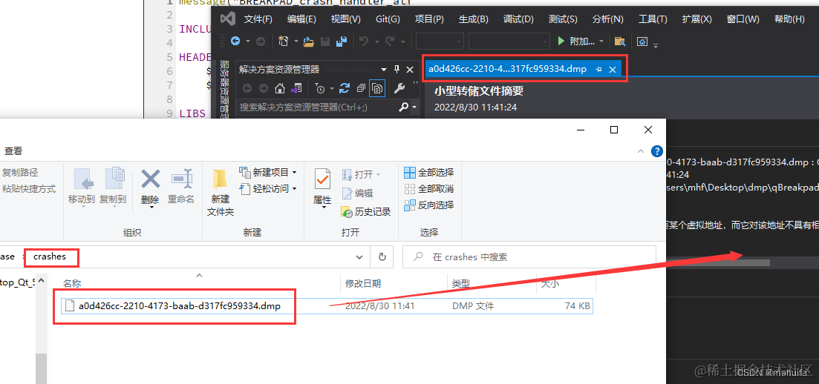Screen dimensions: 819x384
Task: Open the Debug (调试) menu in Visual Studio
Action: click(x=518, y=19)
